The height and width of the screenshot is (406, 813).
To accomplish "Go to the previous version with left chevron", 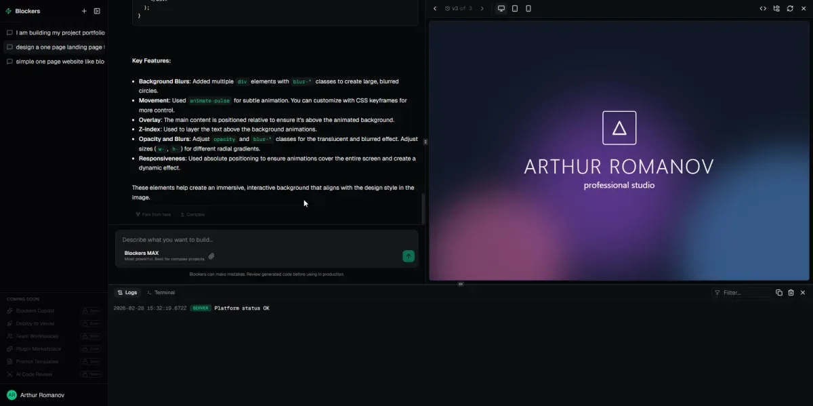I will (x=435, y=8).
